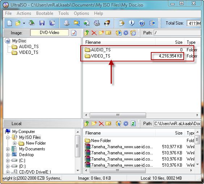
Task: Expand the My Documents tree node
Action: pyautogui.click(x=8, y=149)
